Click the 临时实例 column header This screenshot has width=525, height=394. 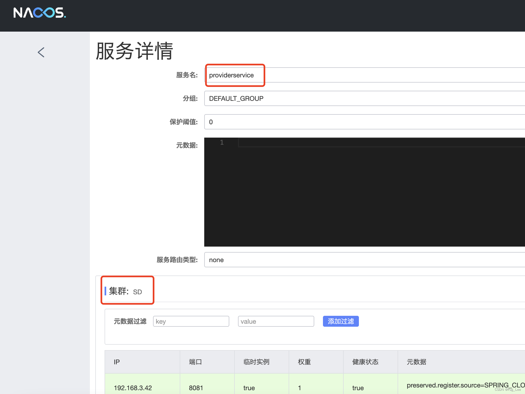262,362
